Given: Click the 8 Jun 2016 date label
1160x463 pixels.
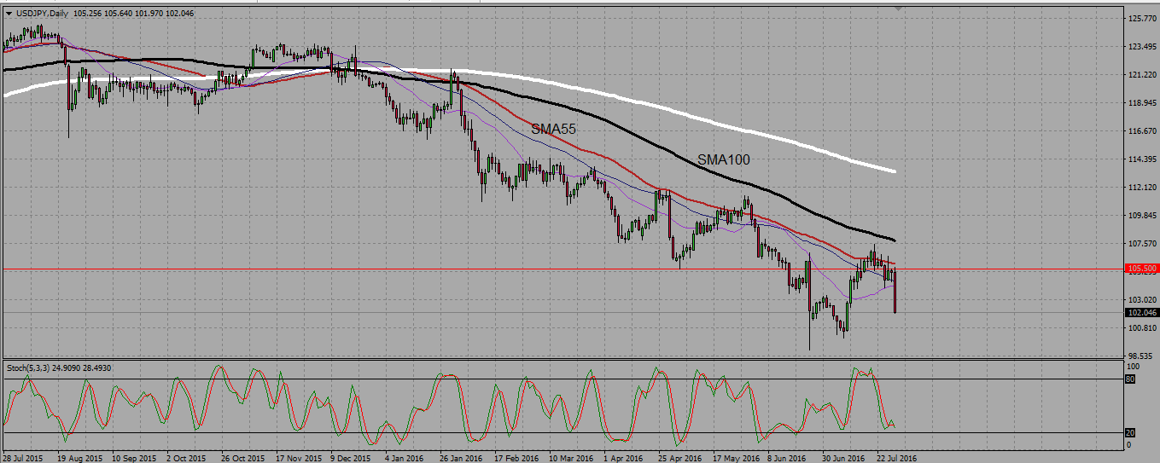Looking at the screenshot, I should click(787, 458).
